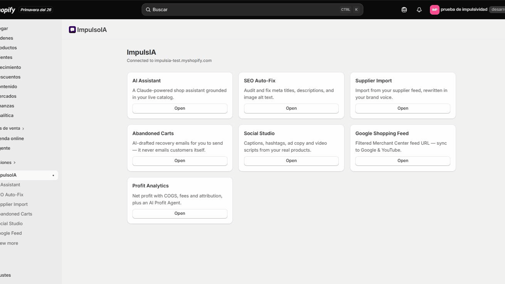505x284 pixels.
Task: Expand the sales channels chevron in sidebar
Action: click(23, 129)
